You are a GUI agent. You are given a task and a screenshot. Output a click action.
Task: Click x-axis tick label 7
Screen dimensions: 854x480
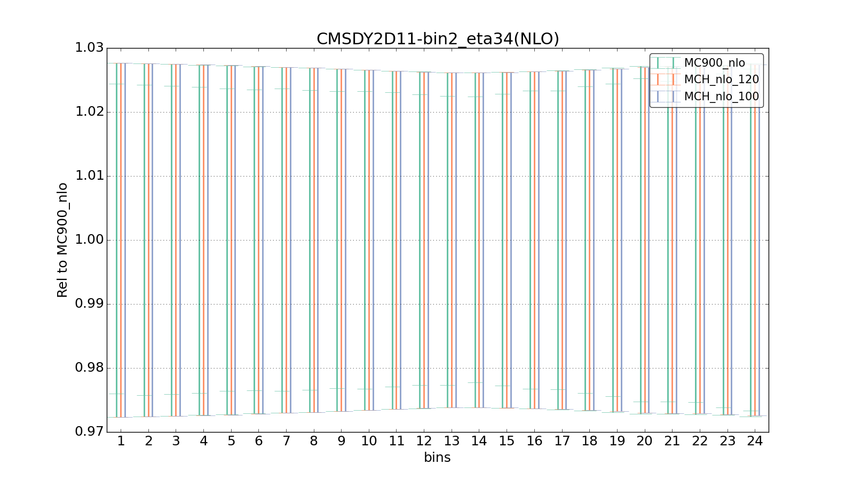coord(287,442)
